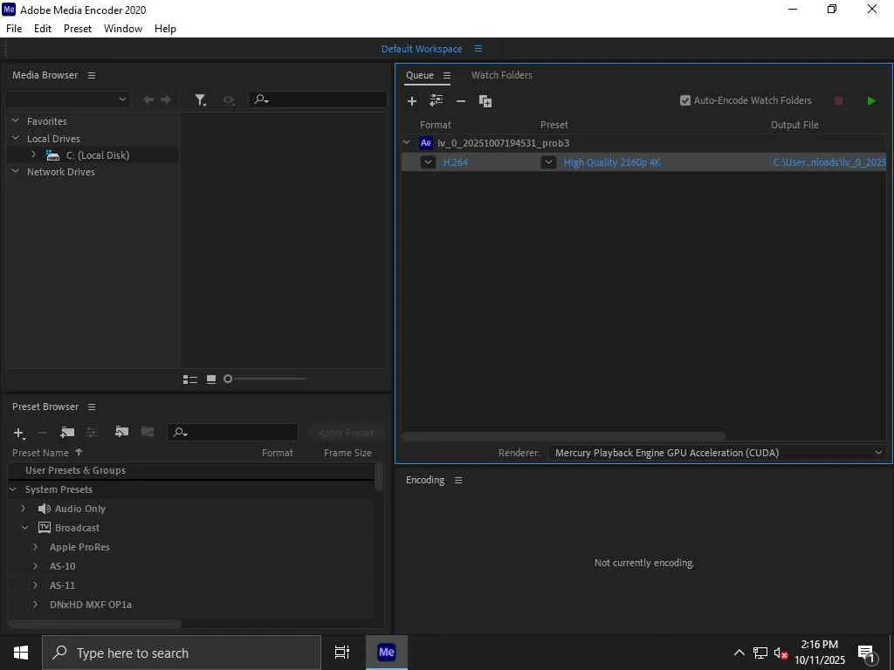Open the Edit menu
Viewport: 894px width, 670px height.
(x=43, y=29)
